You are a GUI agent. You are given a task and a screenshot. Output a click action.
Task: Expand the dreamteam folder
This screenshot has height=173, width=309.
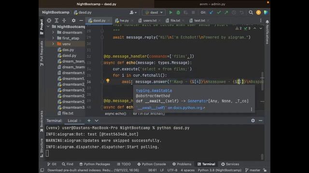click(x=53, y=32)
